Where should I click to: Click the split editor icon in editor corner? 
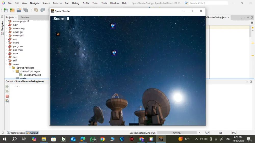(252, 23)
